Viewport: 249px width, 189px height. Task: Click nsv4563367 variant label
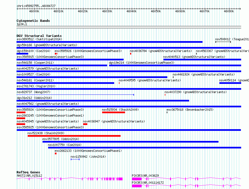(x=222, y=51)
